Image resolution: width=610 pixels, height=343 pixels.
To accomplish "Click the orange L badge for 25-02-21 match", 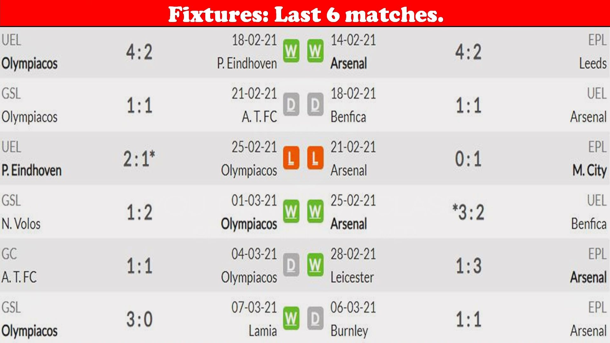I will click(291, 158).
